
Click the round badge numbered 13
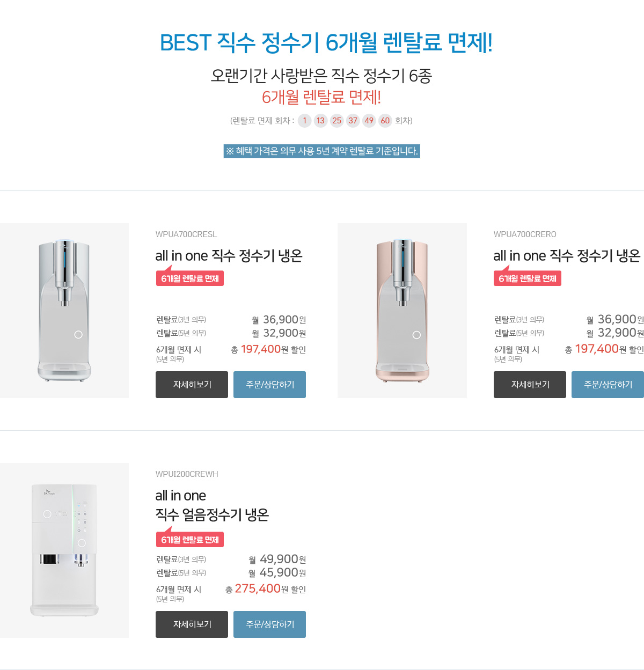click(x=320, y=121)
